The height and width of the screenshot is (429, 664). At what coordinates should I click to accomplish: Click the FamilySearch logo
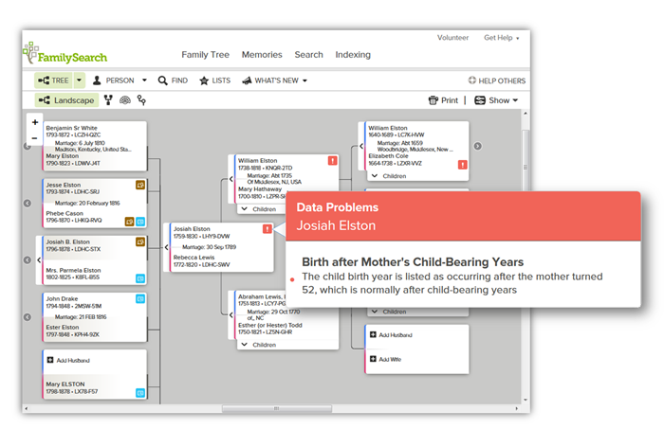click(x=65, y=54)
